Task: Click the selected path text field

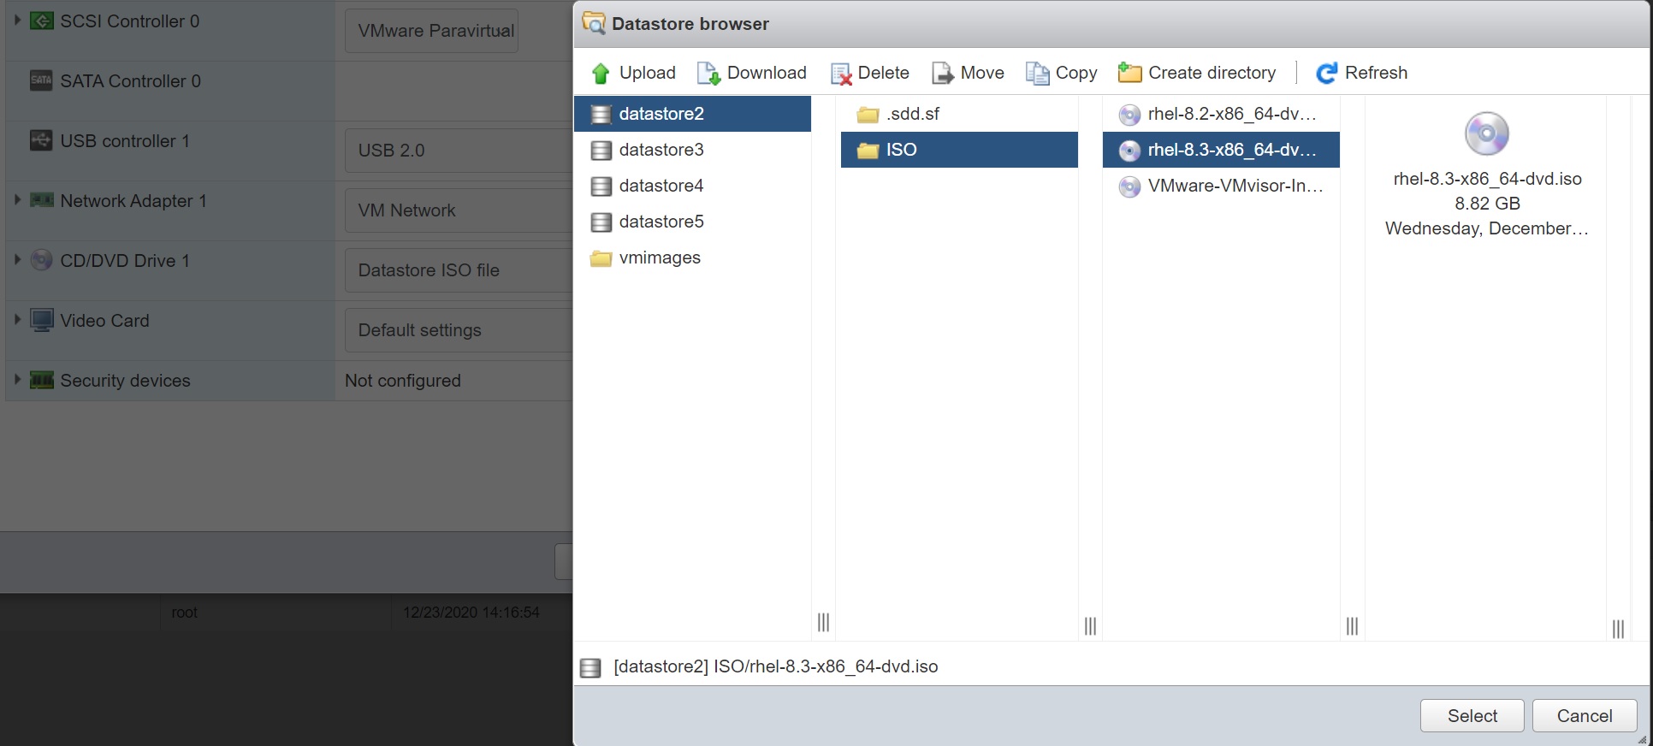Action: [775, 666]
